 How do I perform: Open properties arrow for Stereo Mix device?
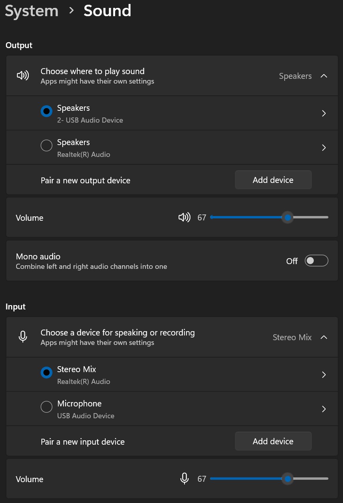point(324,374)
